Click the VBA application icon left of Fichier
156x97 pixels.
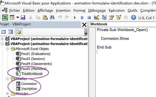(x=5, y=10)
